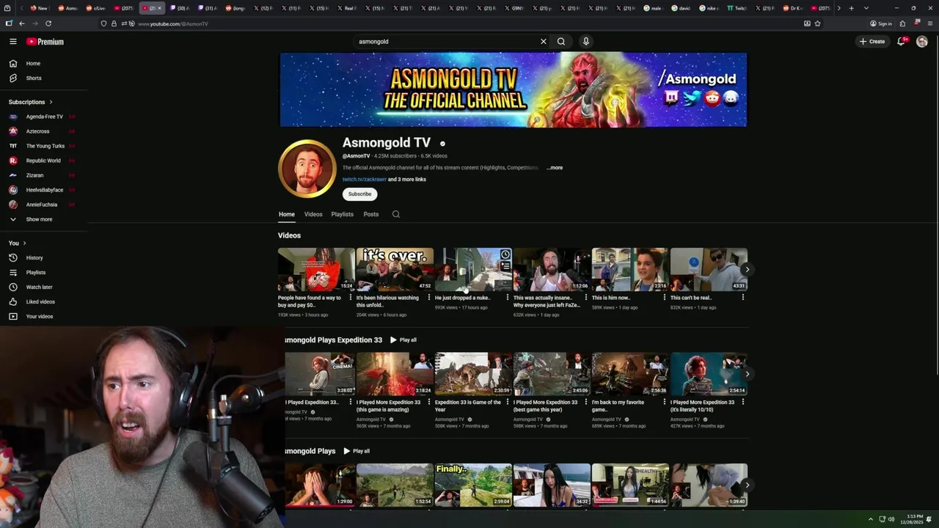Screen dimensions: 939x528
Task: Expand channel description with ...more
Action: click(555, 168)
